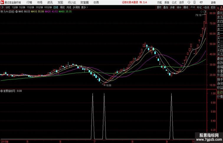Viewport: 223px width, 143px height.
Task: Click the MA10: 55.99 label
Action: point(37,12)
